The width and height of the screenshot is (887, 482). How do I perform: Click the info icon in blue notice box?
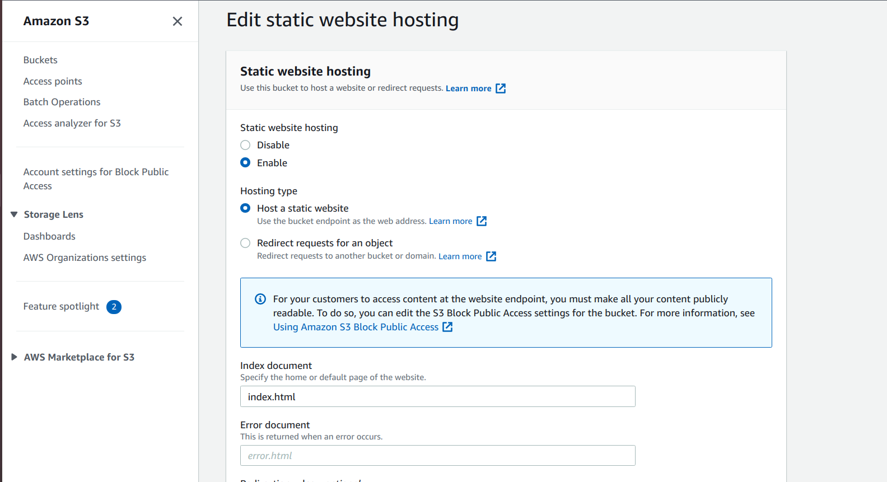point(260,299)
